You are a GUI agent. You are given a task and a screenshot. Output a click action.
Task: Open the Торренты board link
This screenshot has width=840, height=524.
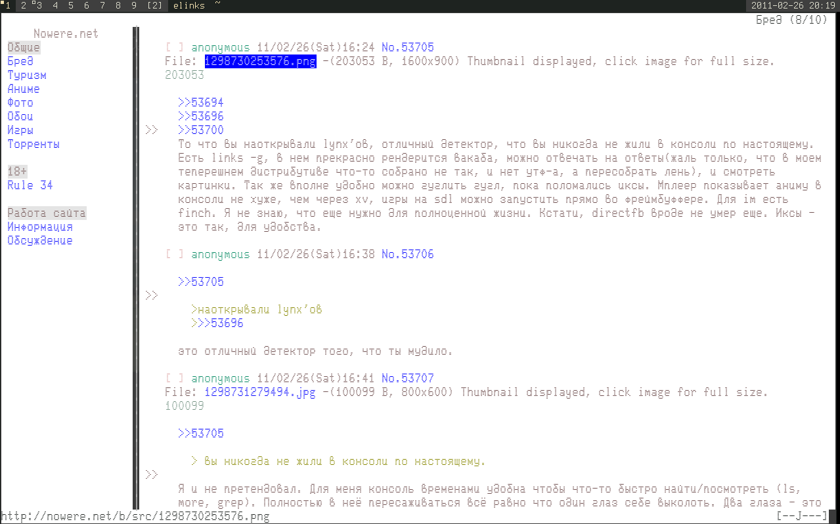[x=33, y=144]
